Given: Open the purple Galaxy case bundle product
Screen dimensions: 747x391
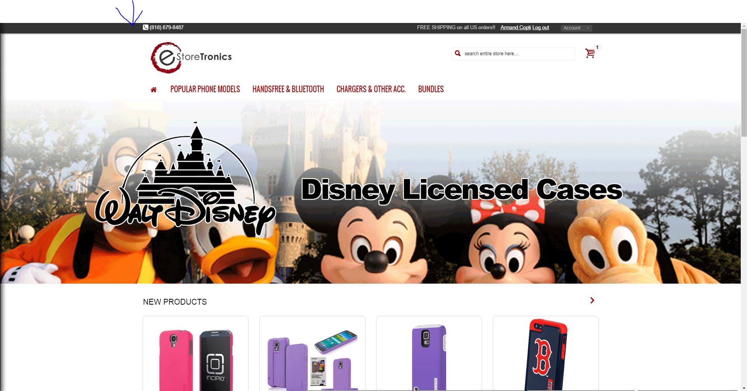Looking at the screenshot, I should pyautogui.click(x=312, y=354).
